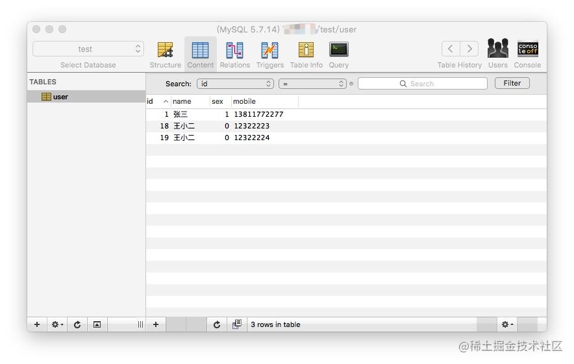This screenshot has height=364, width=574.
Task: Refresh the tables list
Action: pos(77,324)
